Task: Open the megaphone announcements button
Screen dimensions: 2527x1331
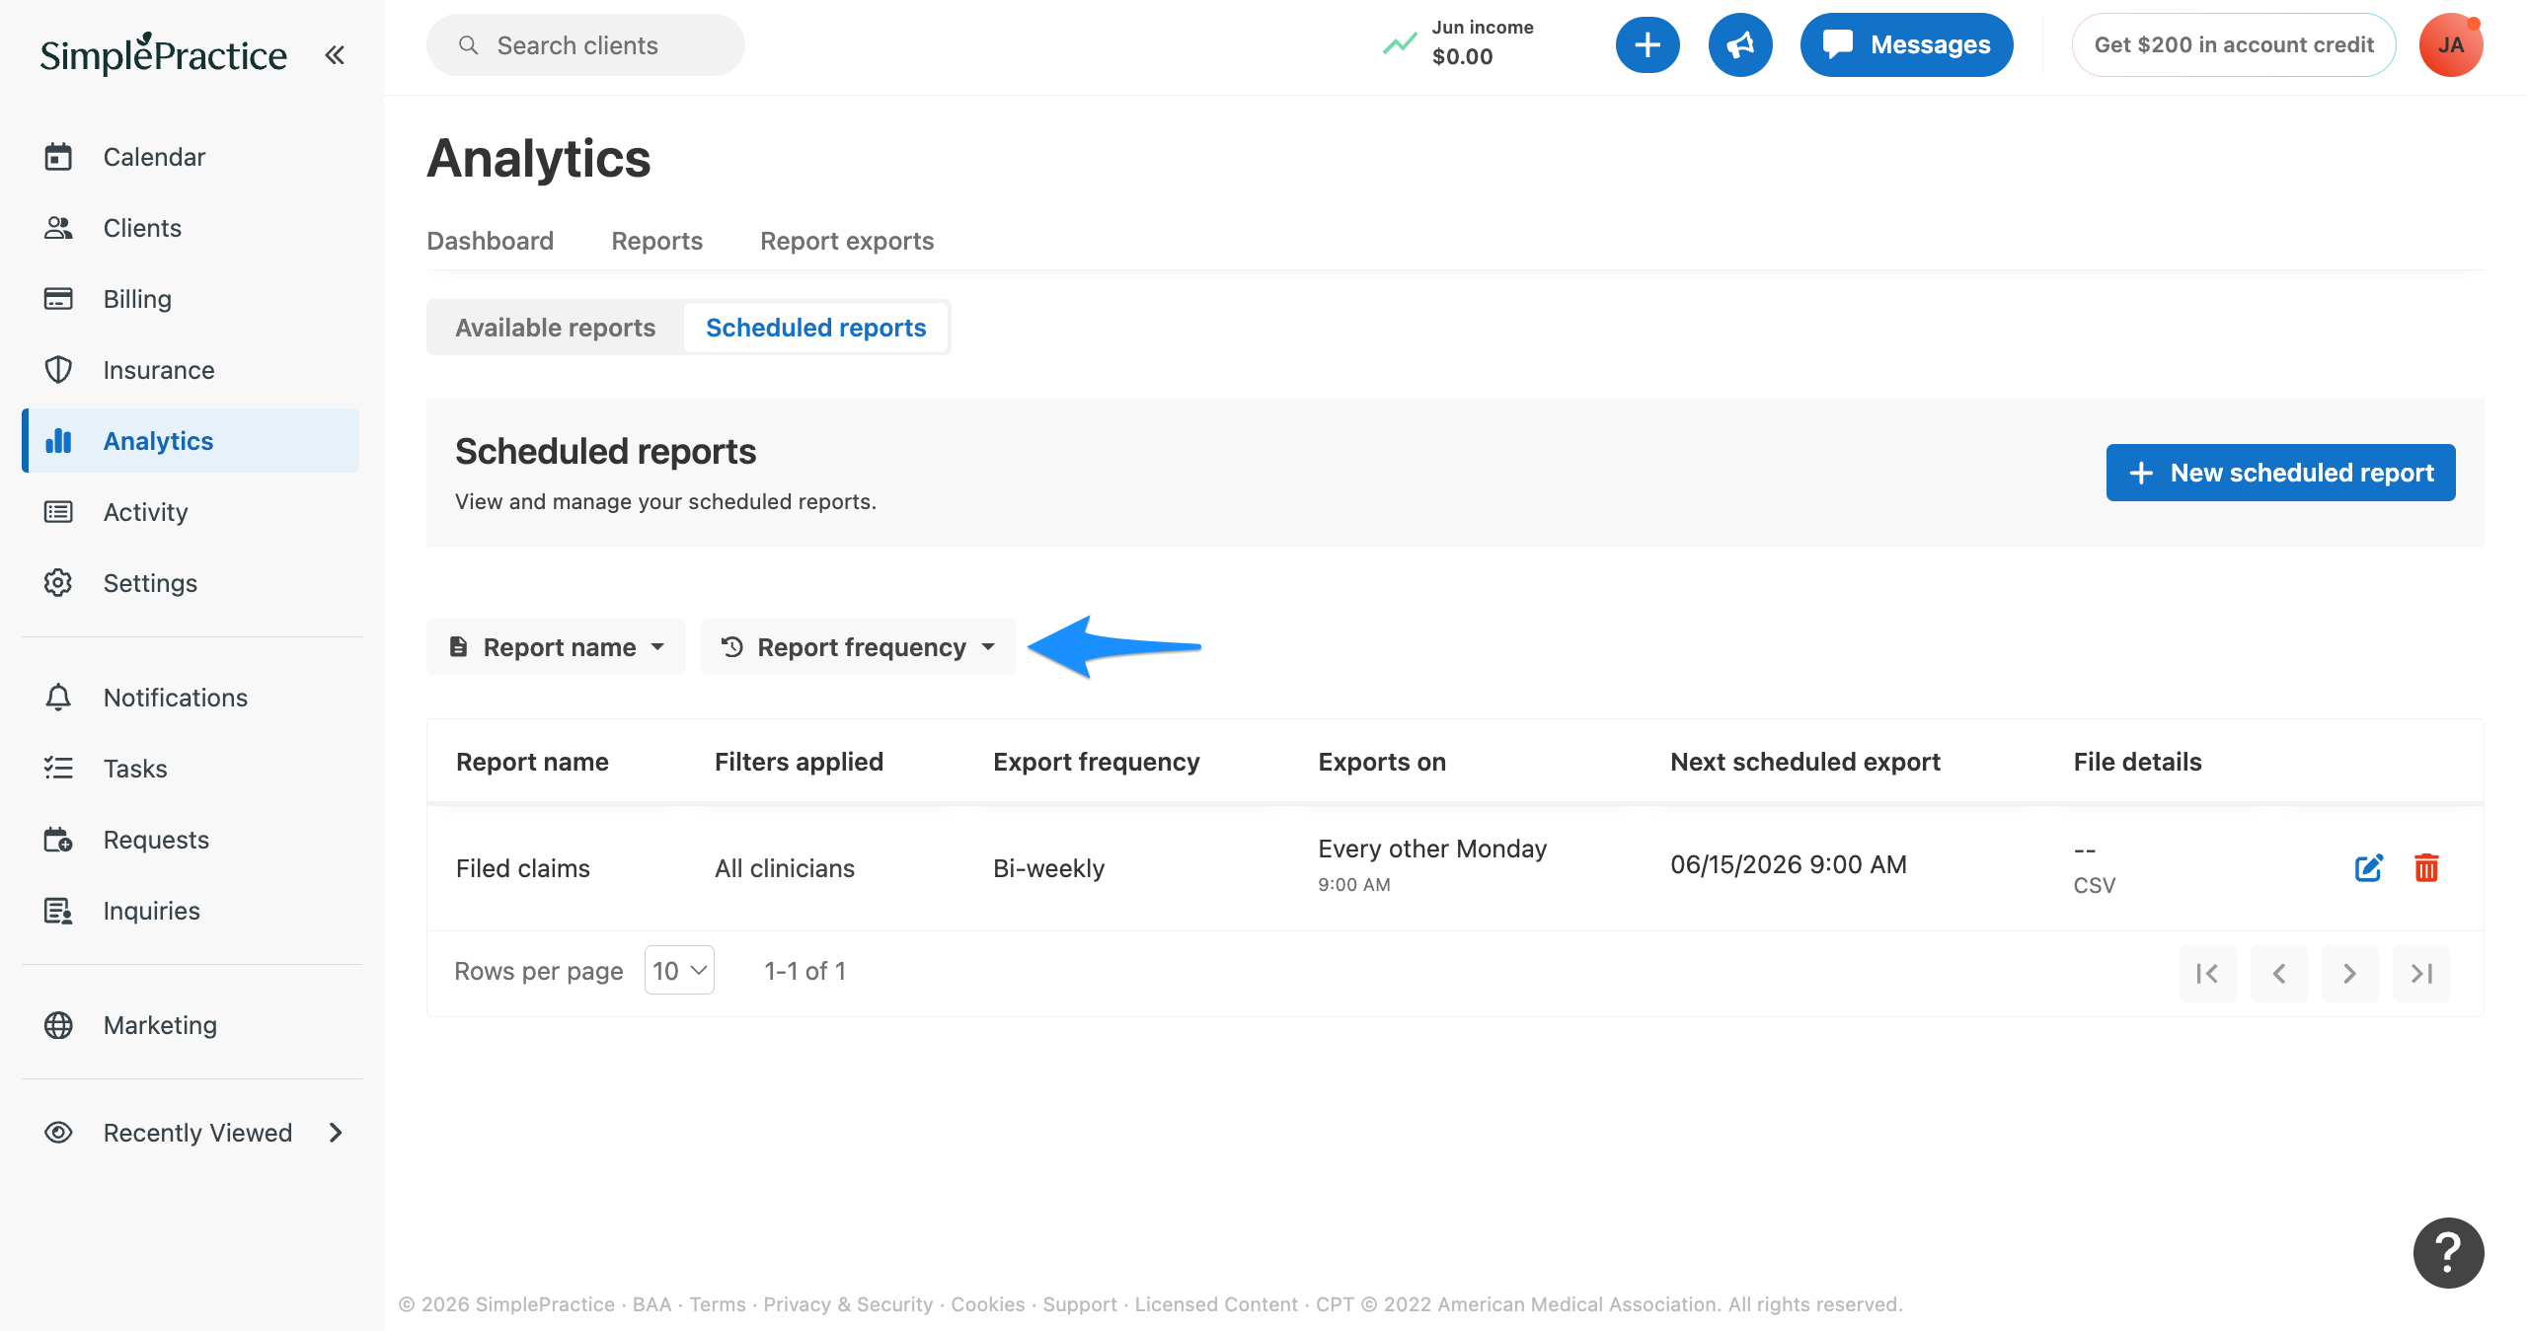Action: point(1740,44)
